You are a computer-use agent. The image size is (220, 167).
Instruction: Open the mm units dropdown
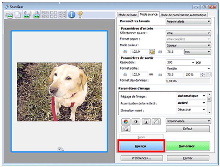[x=198, y=52]
